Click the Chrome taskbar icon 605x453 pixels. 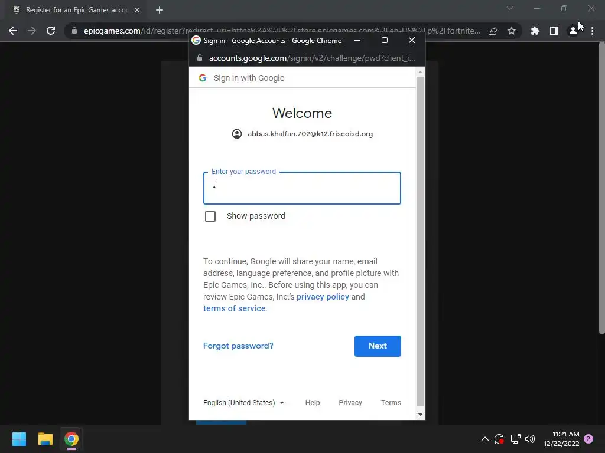(x=71, y=439)
